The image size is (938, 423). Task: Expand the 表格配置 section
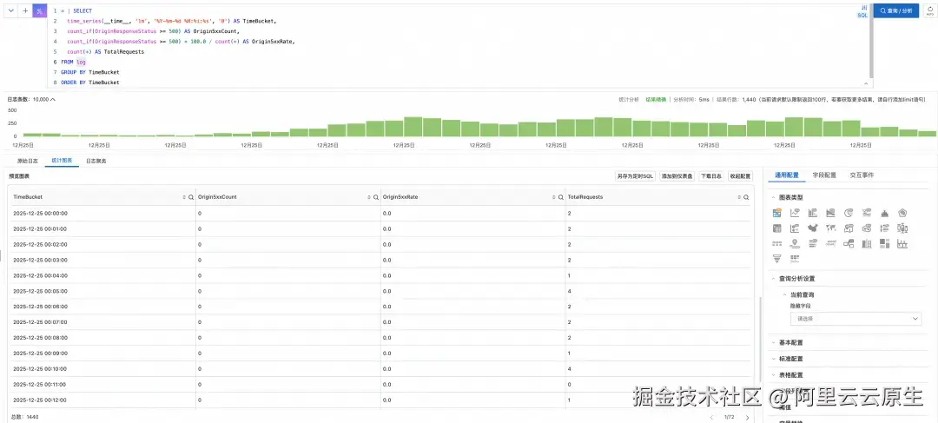point(774,375)
